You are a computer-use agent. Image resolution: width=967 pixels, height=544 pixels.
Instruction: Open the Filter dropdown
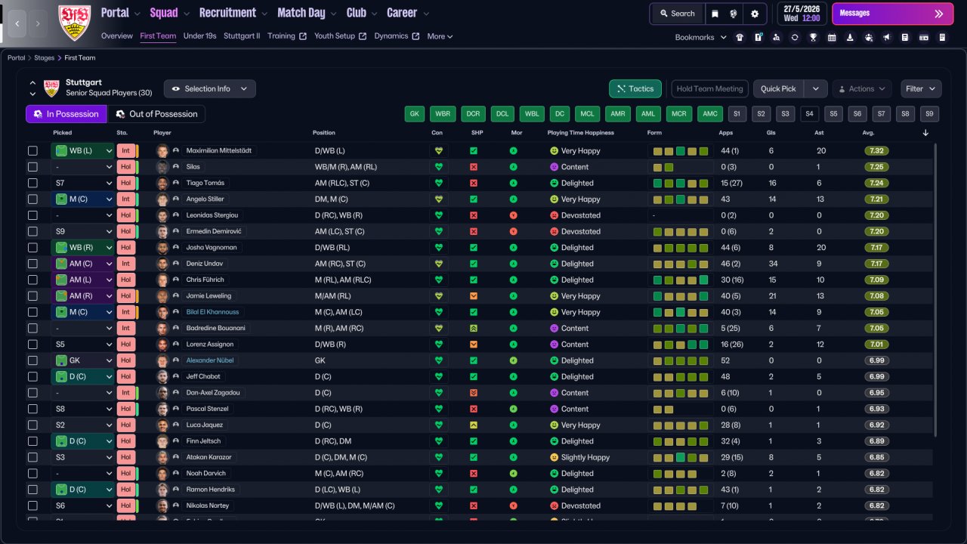point(921,89)
